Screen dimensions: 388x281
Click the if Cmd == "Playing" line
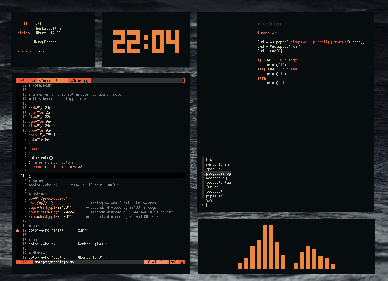coord(278,60)
